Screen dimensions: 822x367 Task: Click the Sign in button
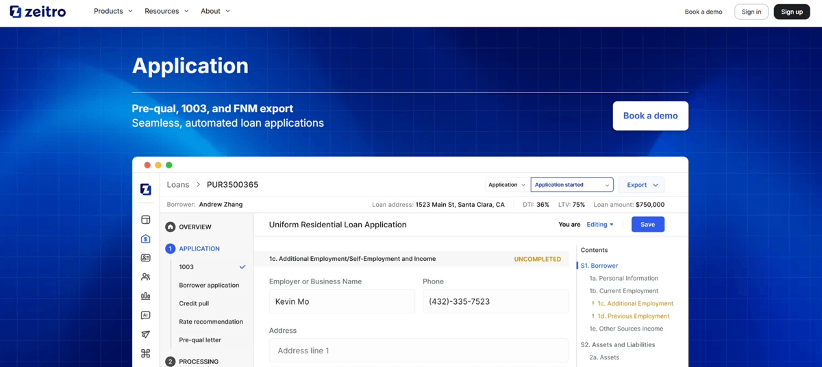[x=751, y=12]
